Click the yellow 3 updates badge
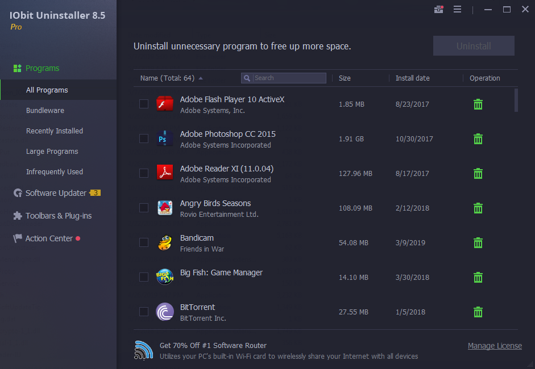This screenshot has height=369, width=535. [x=95, y=193]
